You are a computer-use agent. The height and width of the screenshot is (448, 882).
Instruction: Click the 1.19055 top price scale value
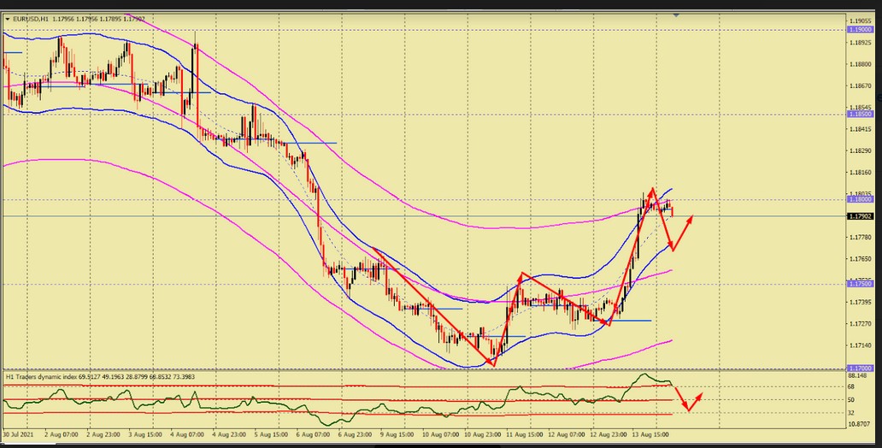[x=859, y=20]
